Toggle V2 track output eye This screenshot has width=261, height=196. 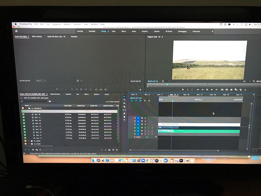[x=145, y=121]
